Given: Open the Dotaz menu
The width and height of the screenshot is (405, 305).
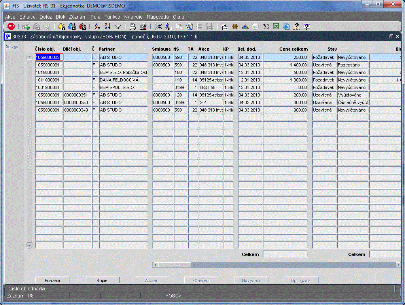Looking at the screenshot, I should click(x=46, y=17).
